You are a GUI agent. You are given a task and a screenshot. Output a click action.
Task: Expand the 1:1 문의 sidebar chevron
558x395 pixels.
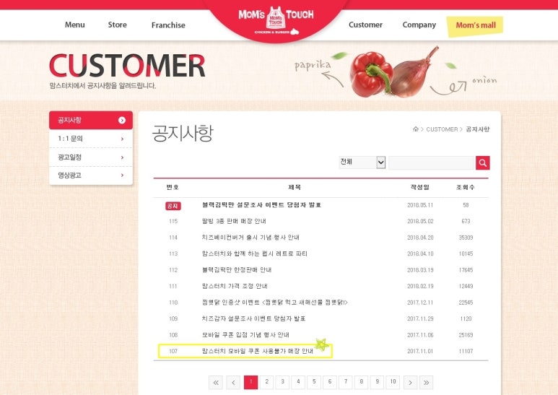122,139
